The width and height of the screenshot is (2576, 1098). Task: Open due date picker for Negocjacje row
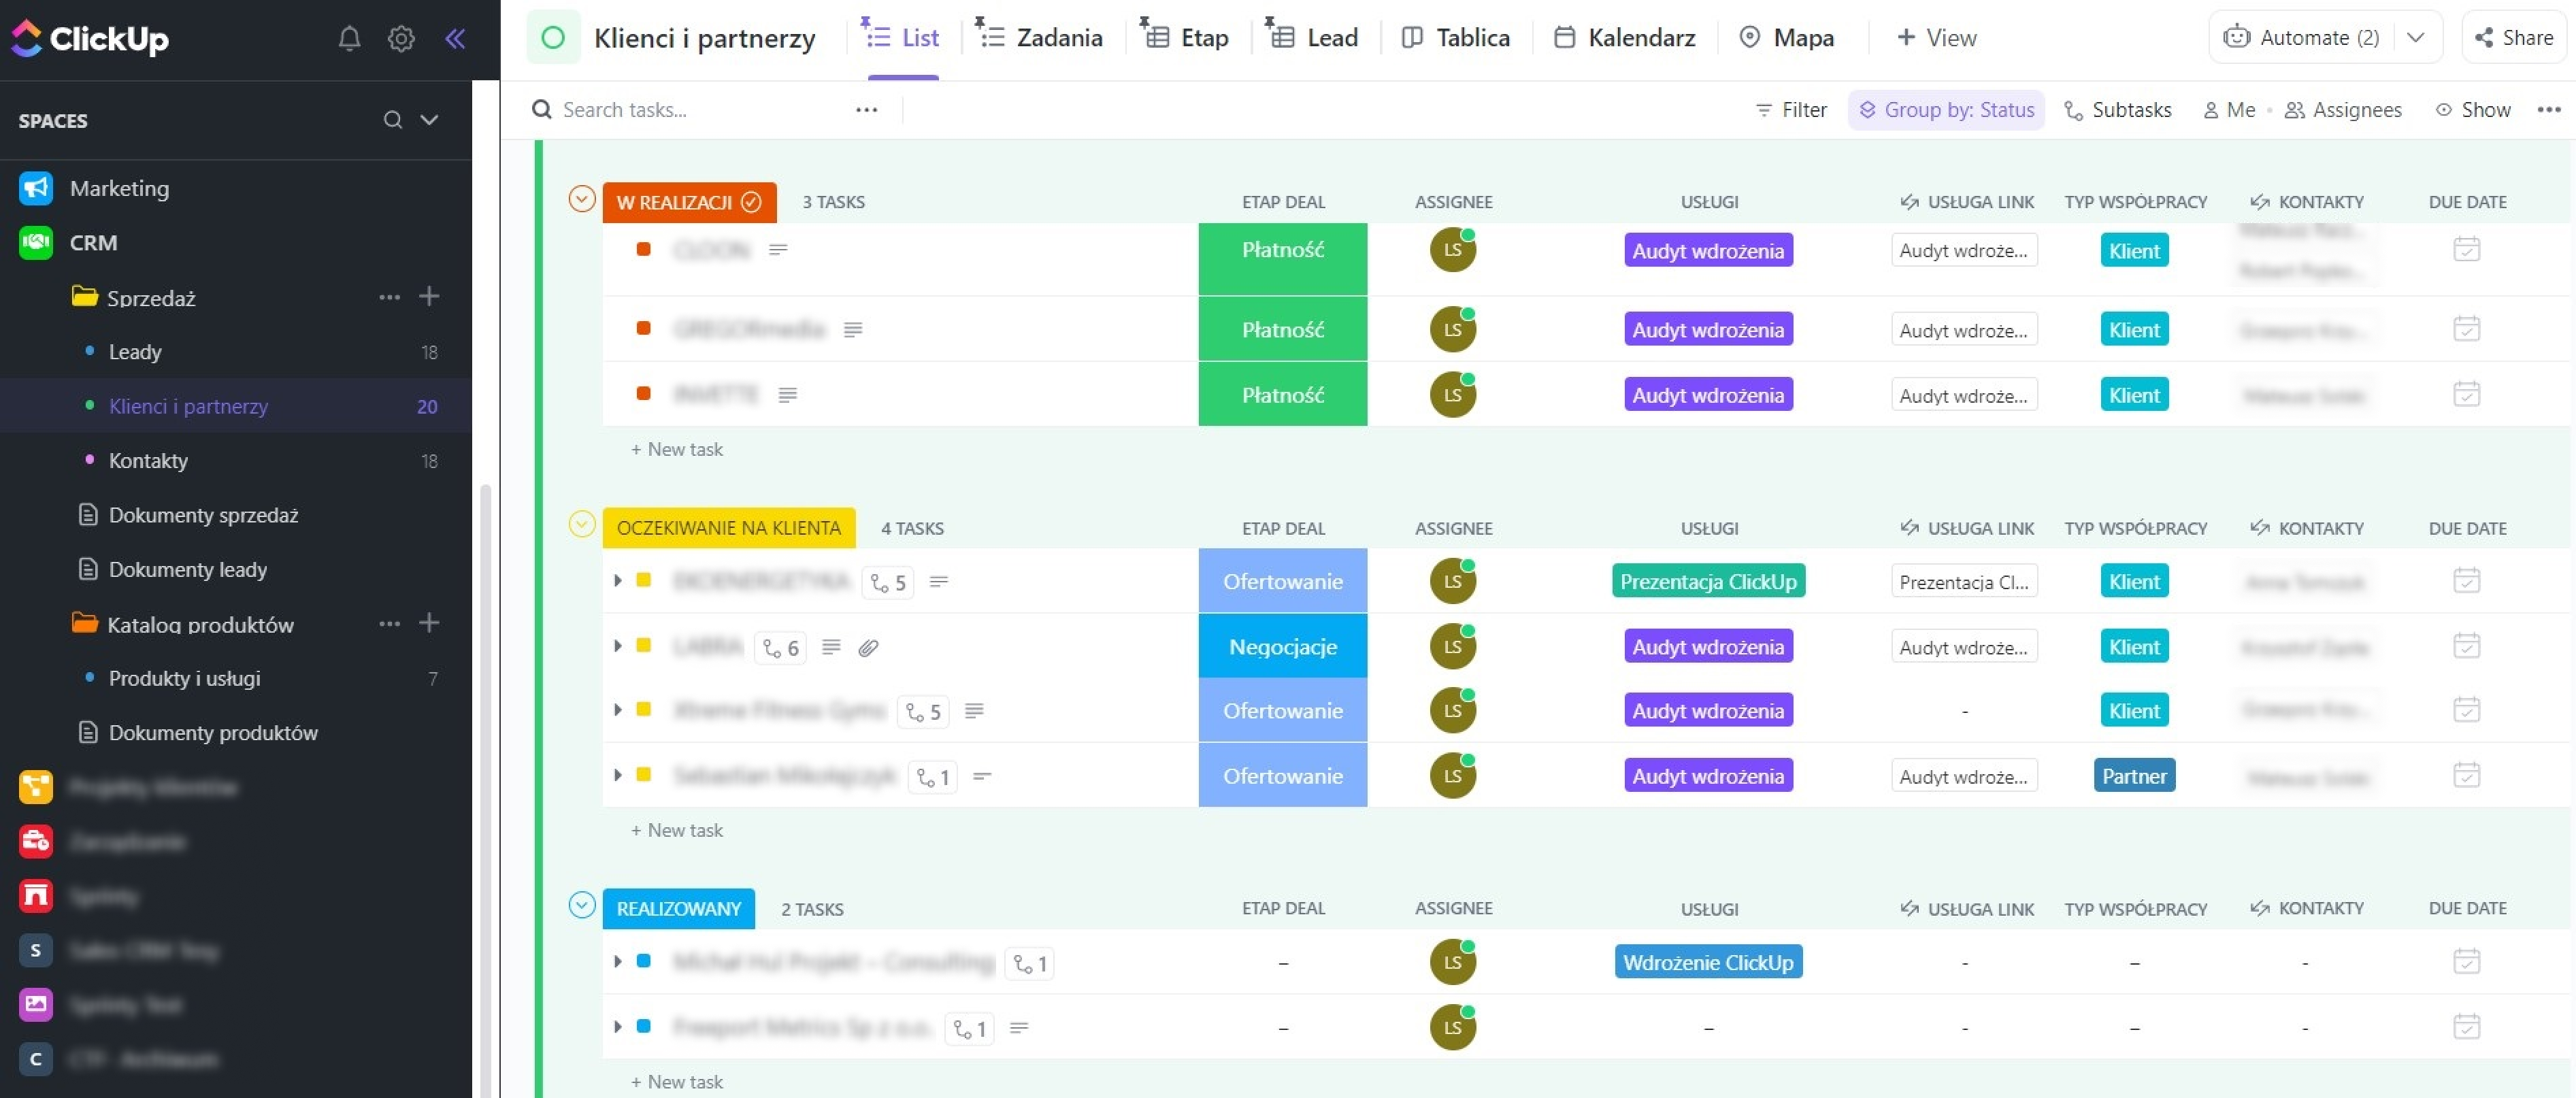(x=2466, y=646)
